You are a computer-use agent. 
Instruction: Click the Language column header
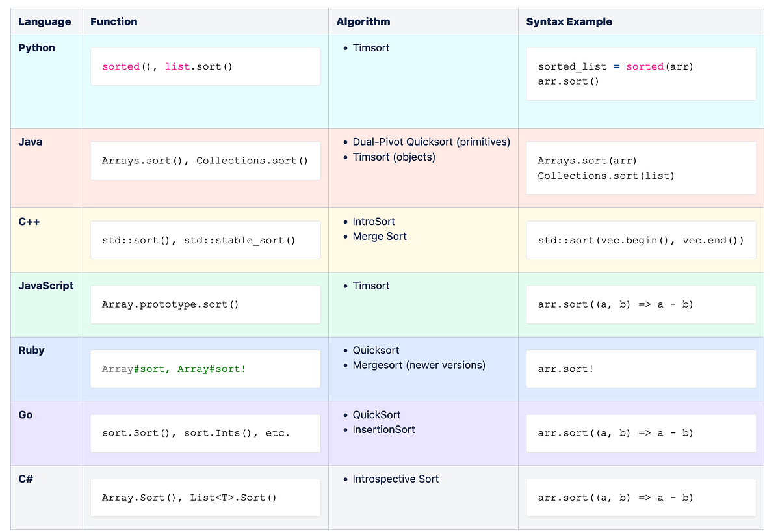[x=45, y=21]
